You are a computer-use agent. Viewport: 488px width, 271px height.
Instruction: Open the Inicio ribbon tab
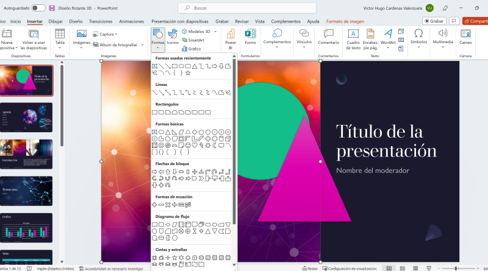click(x=16, y=21)
